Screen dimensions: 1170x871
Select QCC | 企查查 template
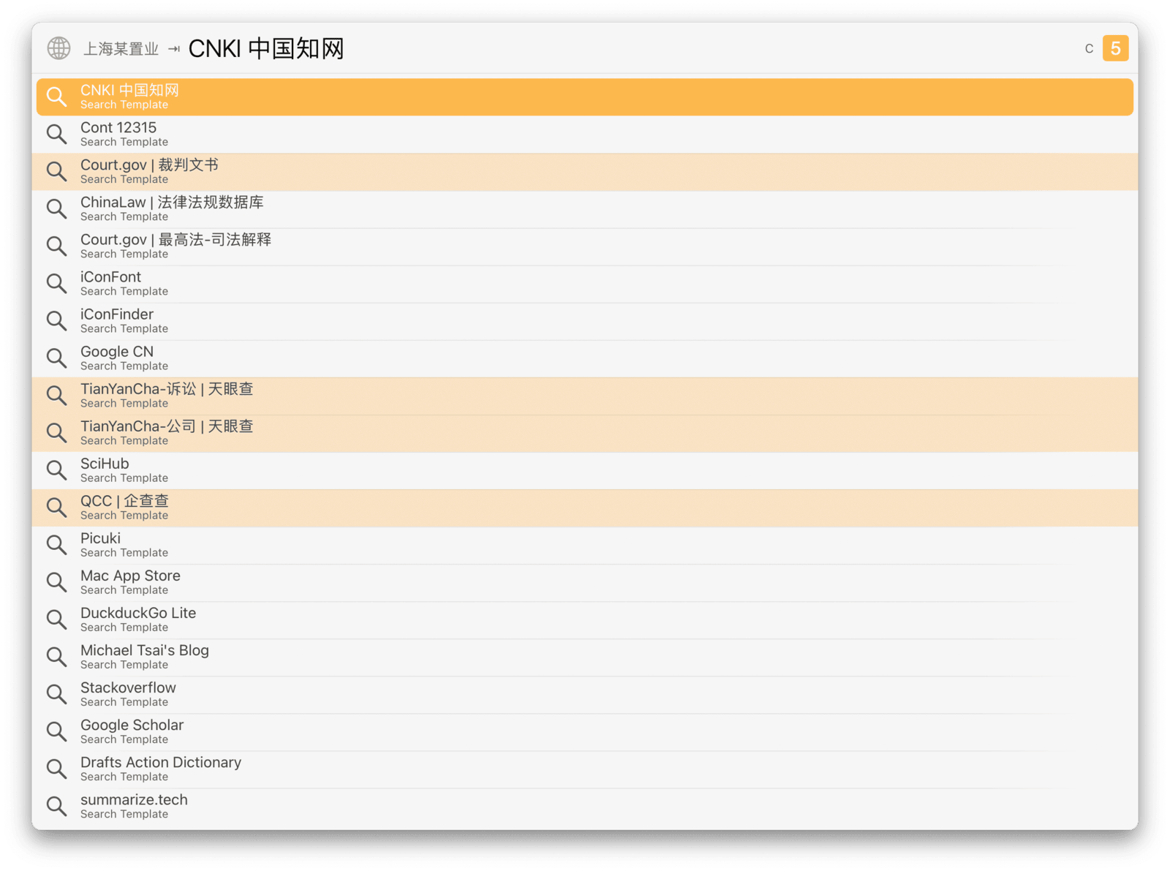pos(585,507)
